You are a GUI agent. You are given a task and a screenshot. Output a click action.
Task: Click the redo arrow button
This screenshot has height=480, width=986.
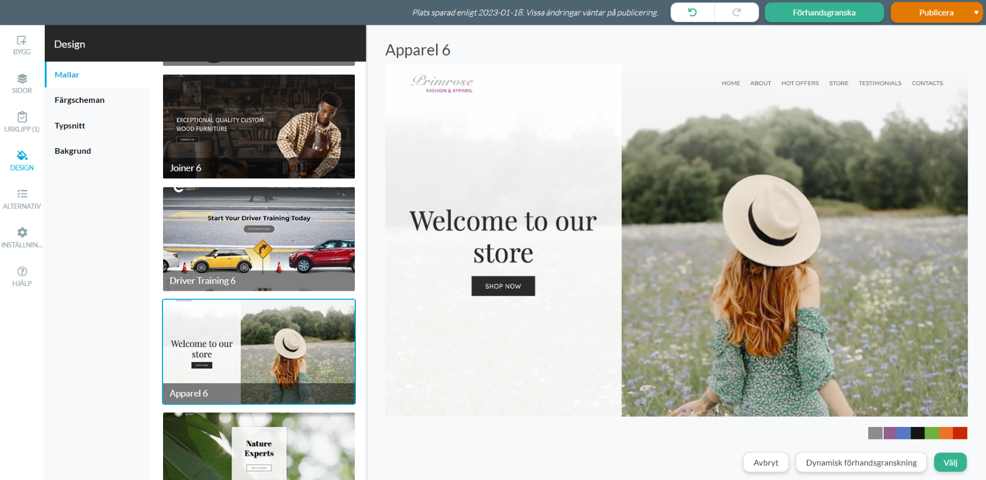coord(736,12)
